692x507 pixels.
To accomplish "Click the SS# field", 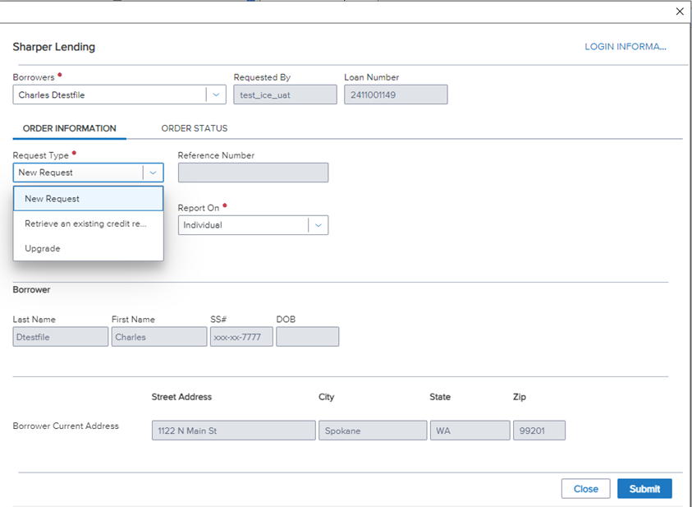I will click(241, 337).
